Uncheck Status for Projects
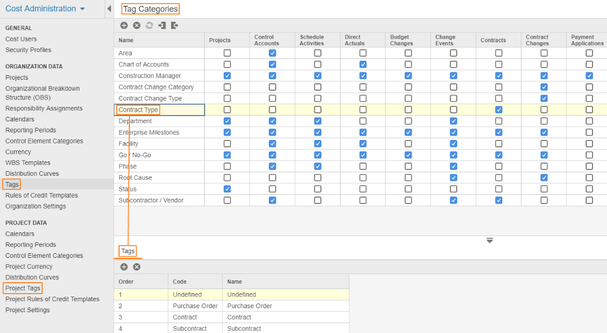 (x=227, y=189)
